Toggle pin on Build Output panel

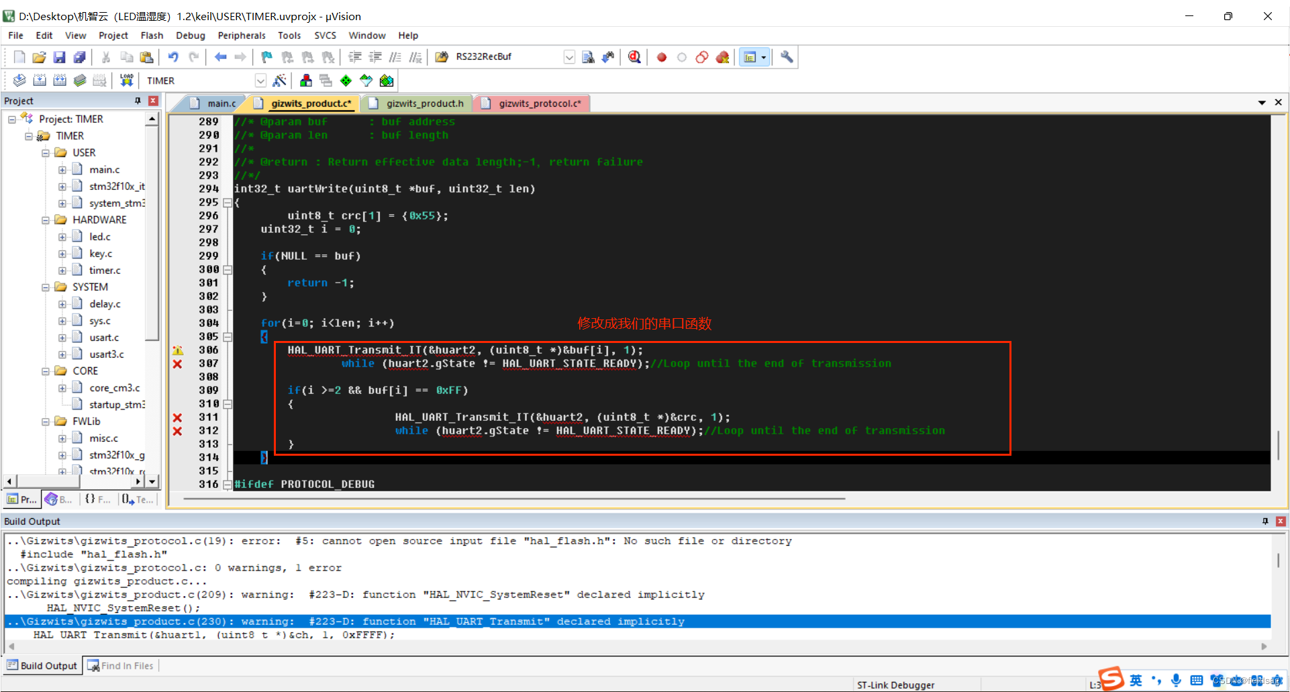[1265, 522]
